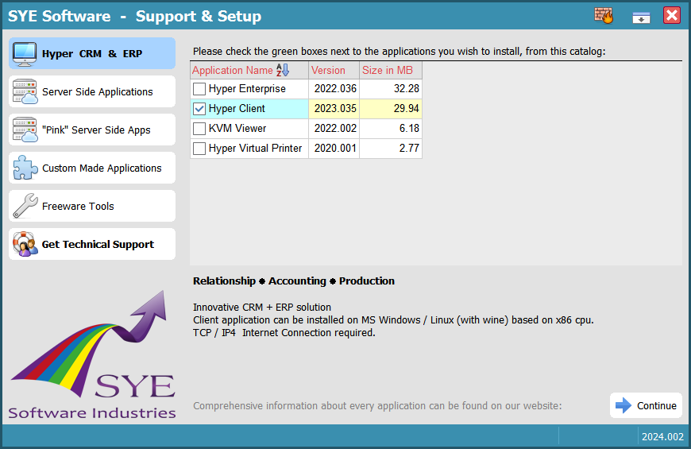Uncheck the Hyper Client checkbox
The image size is (691, 449).
click(x=199, y=109)
